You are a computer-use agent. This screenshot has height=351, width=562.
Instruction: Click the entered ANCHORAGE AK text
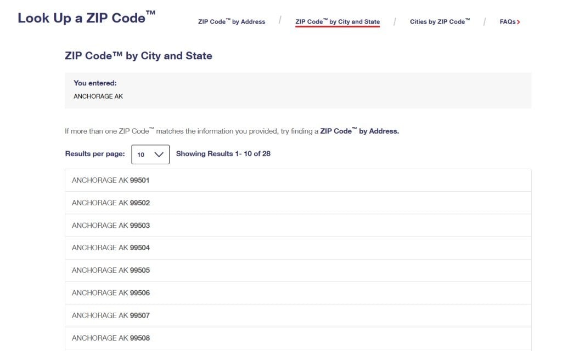tap(98, 96)
